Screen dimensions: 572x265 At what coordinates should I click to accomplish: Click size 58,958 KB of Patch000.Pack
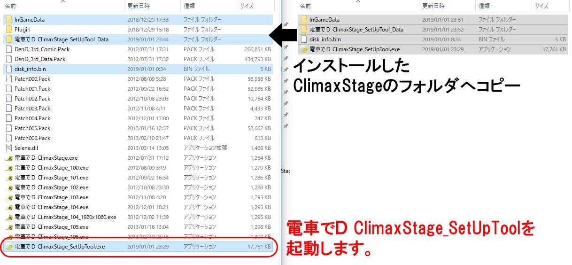259,79
